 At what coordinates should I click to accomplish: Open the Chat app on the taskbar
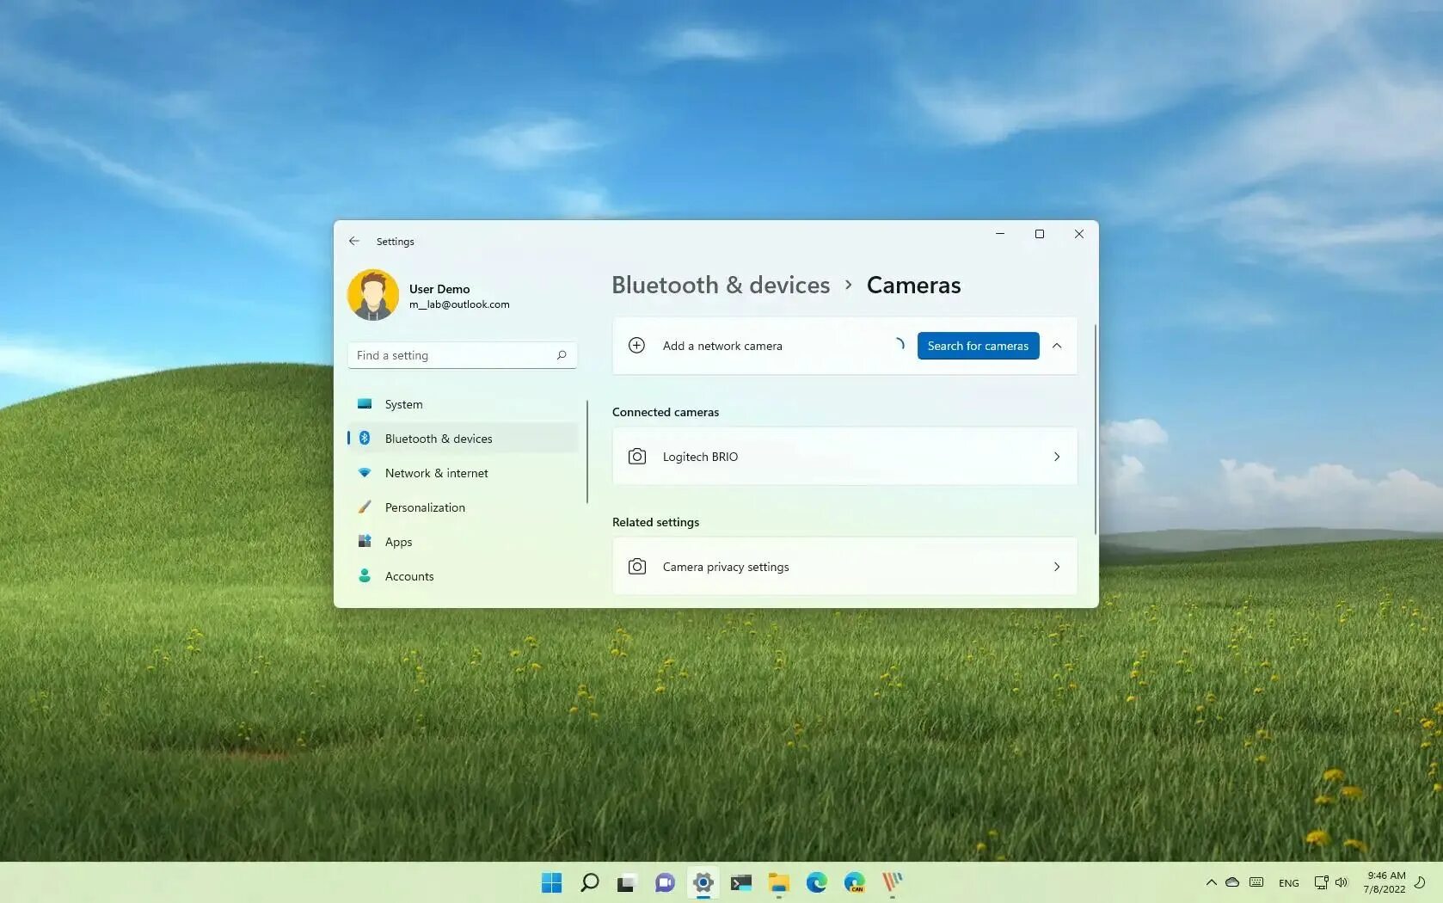point(665,882)
